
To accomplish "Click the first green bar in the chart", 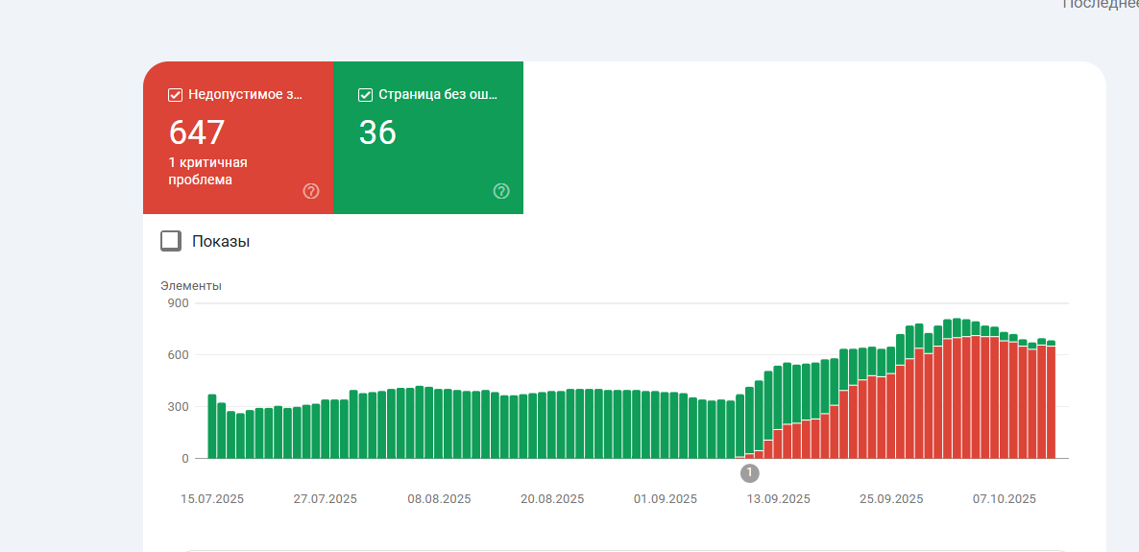I will tap(212, 427).
